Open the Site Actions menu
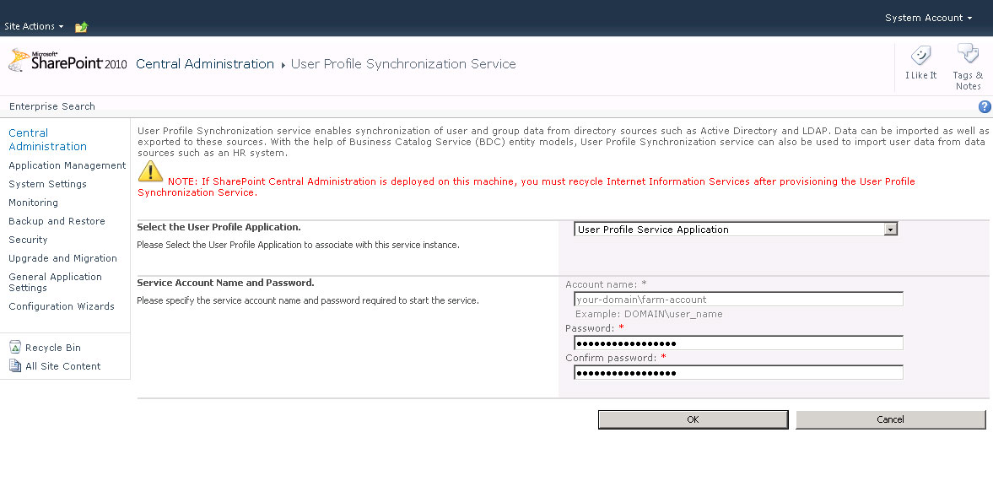 pyautogui.click(x=34, y=27)
